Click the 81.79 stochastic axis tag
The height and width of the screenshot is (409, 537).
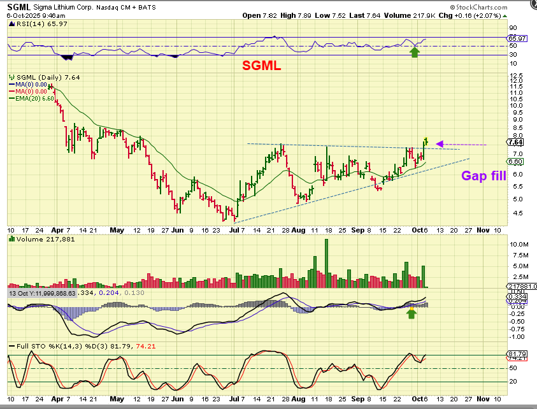[517, 354]
